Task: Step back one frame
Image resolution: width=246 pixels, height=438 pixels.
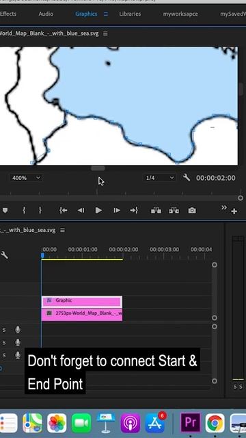Action: point(81,210)
